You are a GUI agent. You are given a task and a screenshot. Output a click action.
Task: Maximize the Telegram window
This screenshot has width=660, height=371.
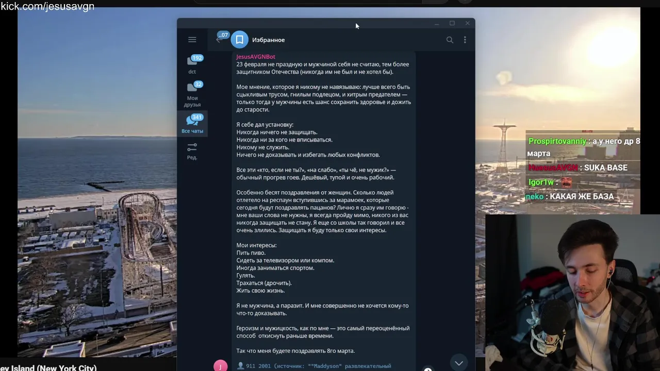(x=452, y=23)
